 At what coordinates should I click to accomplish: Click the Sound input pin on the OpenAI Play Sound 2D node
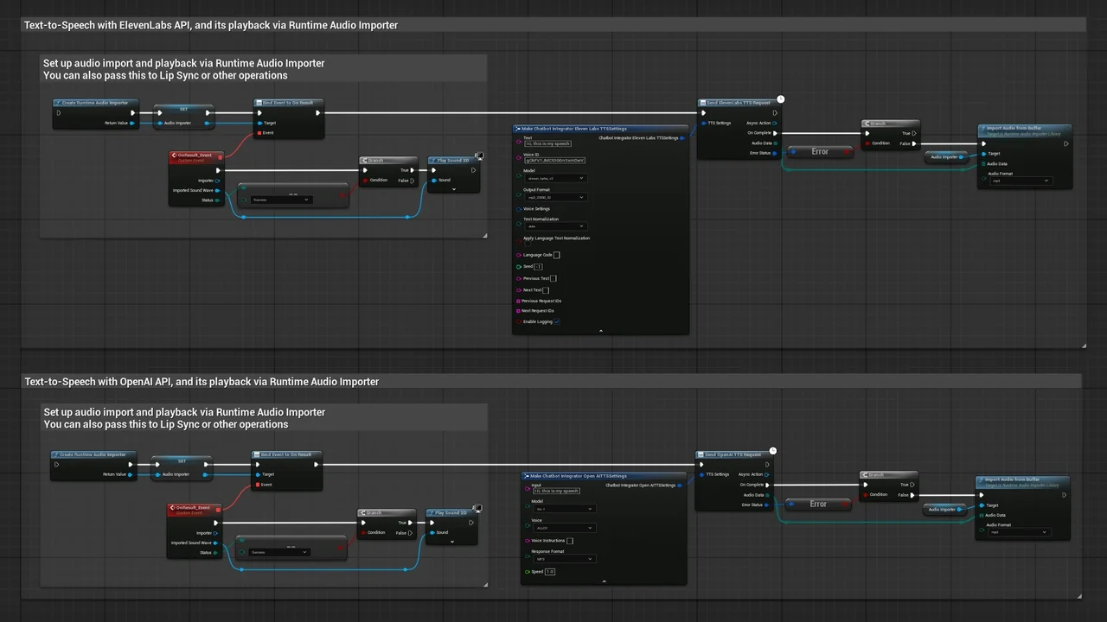434,533
